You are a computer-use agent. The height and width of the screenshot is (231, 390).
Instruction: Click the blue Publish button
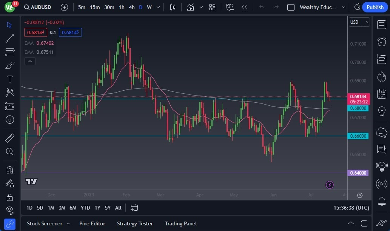point(374,7)
